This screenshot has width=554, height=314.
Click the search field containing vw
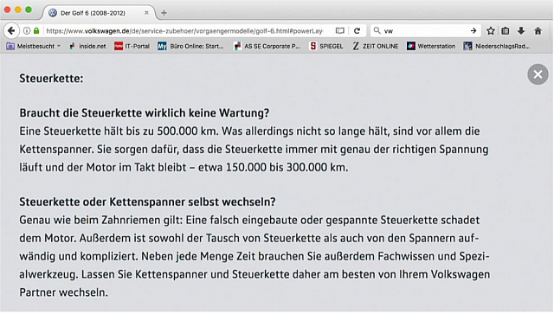coord(425,31)
